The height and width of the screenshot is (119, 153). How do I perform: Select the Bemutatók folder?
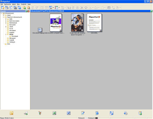point(13,25)
